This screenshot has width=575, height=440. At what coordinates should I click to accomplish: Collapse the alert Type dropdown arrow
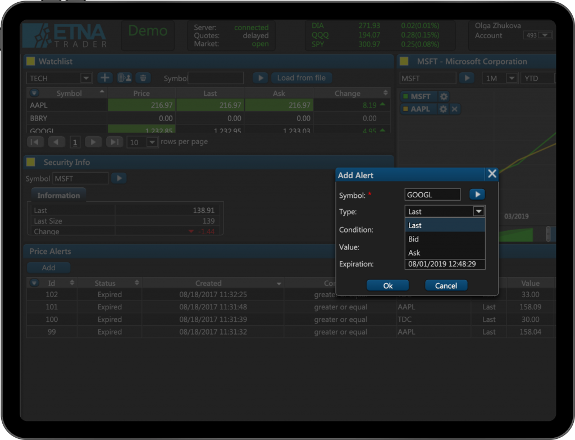478,211
